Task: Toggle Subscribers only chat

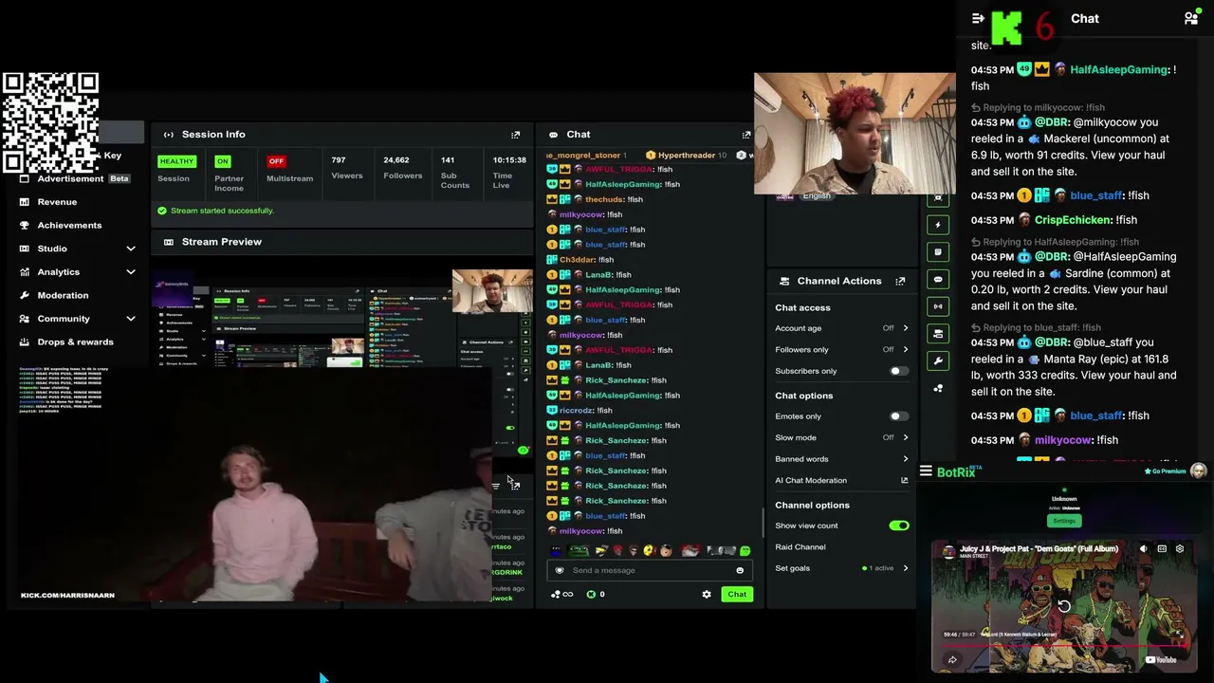Action: pos(897,372)
